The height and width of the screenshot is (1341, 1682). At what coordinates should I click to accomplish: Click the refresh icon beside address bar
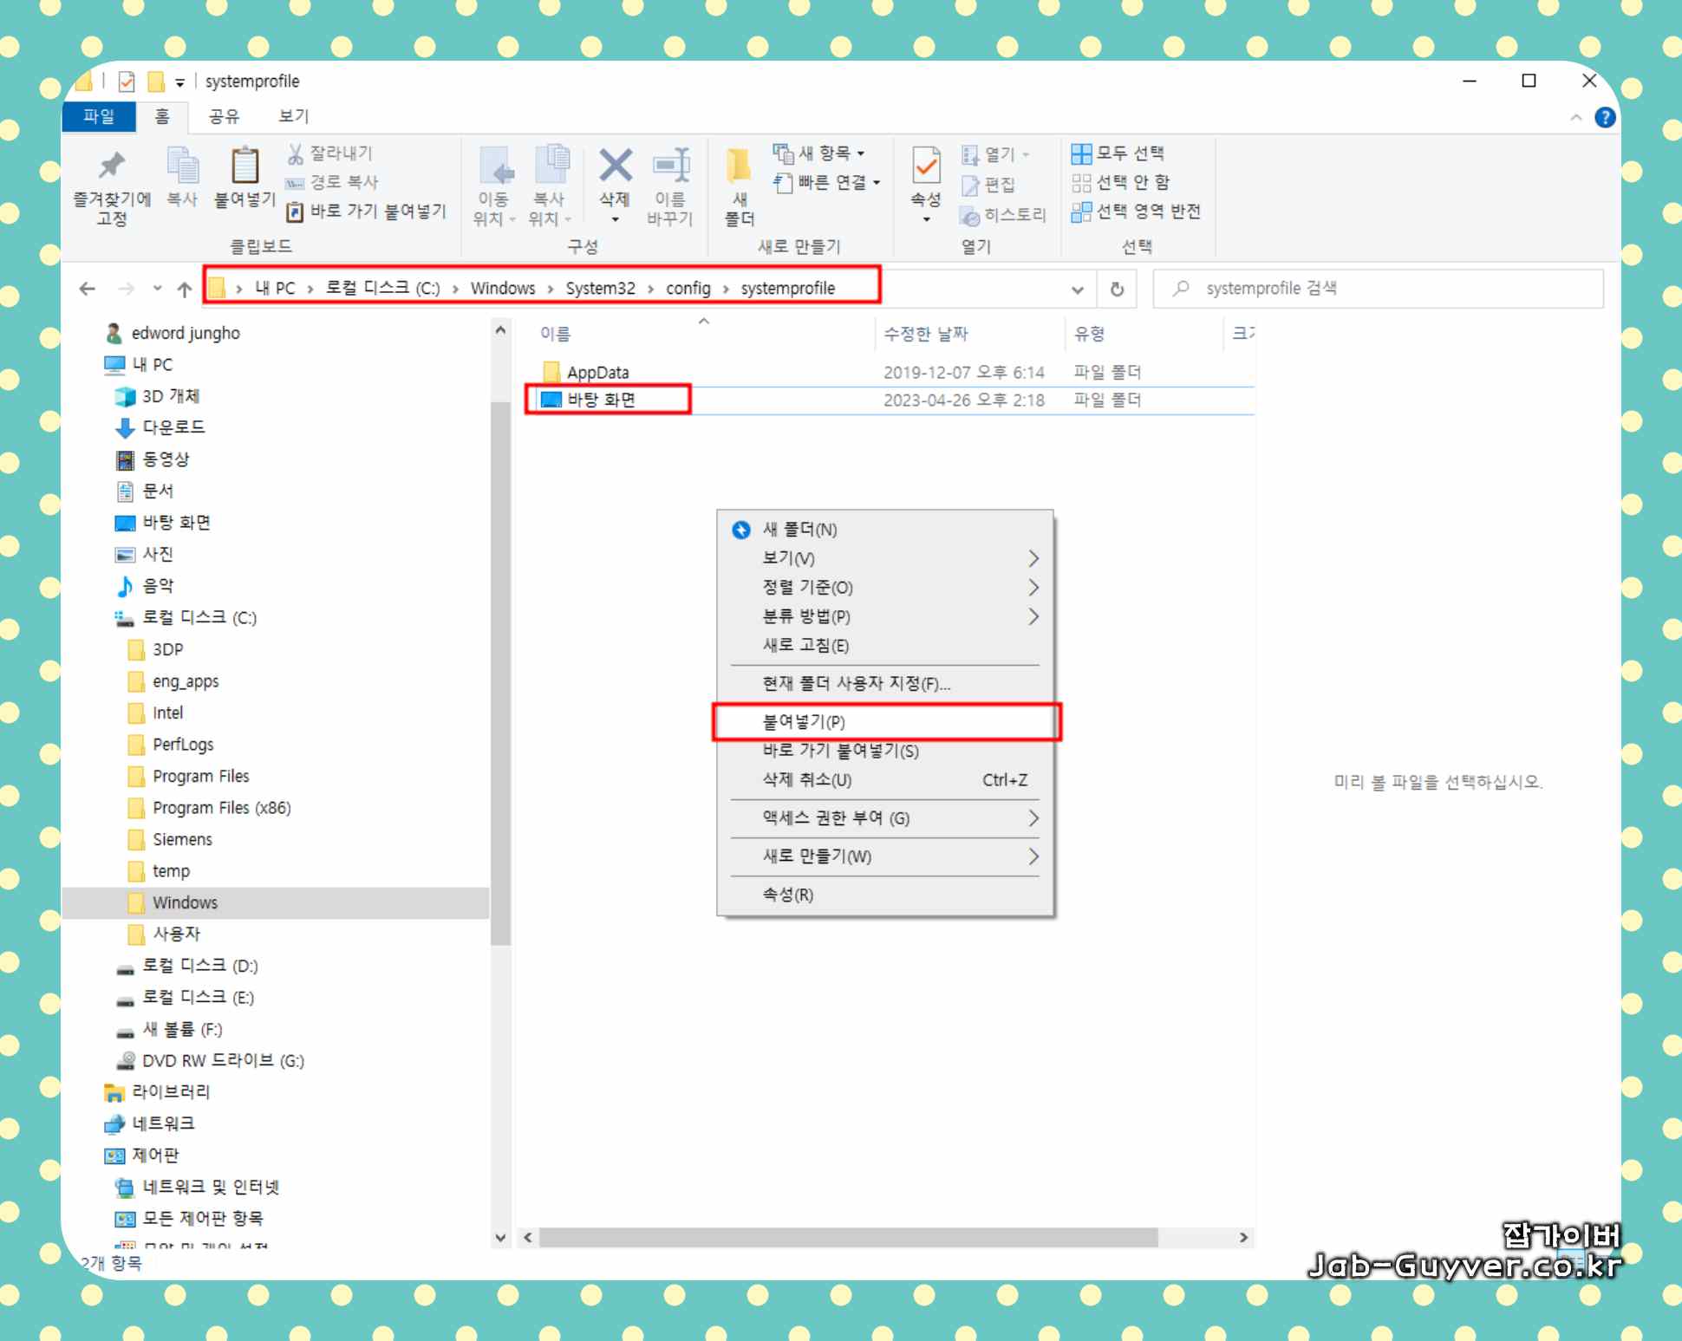tap(1117, 289)
